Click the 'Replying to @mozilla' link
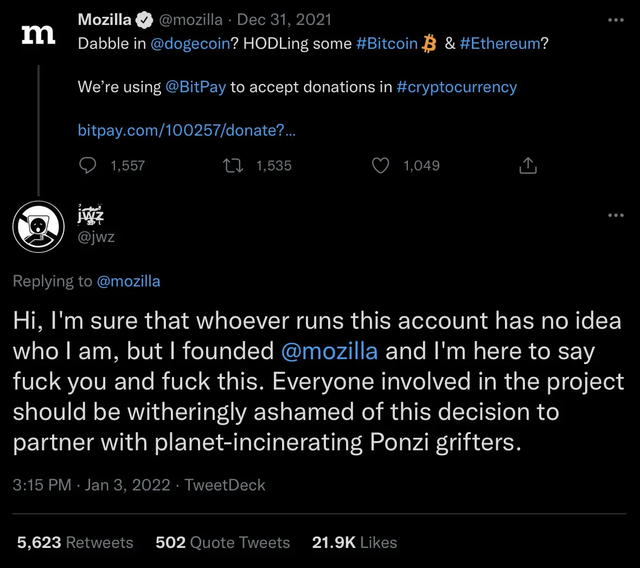Viewport: 640px width, 568px height. pos(129,281)
